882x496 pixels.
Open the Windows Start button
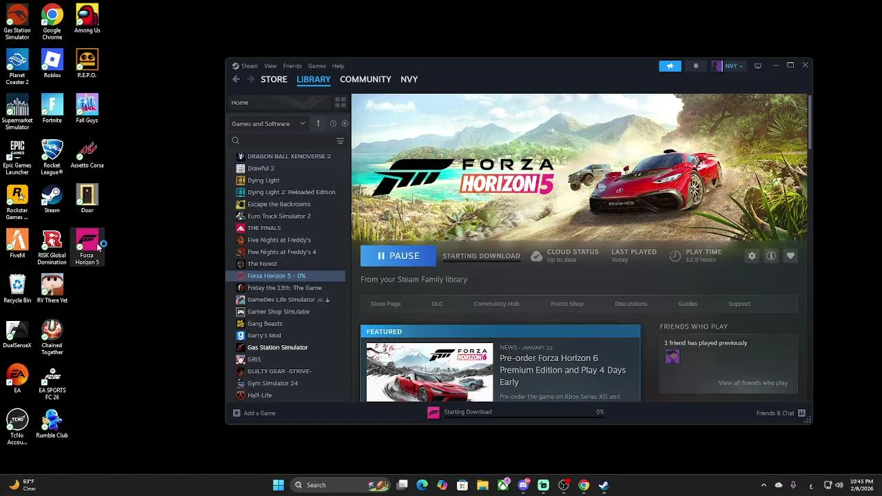click(x=278, y=485)
